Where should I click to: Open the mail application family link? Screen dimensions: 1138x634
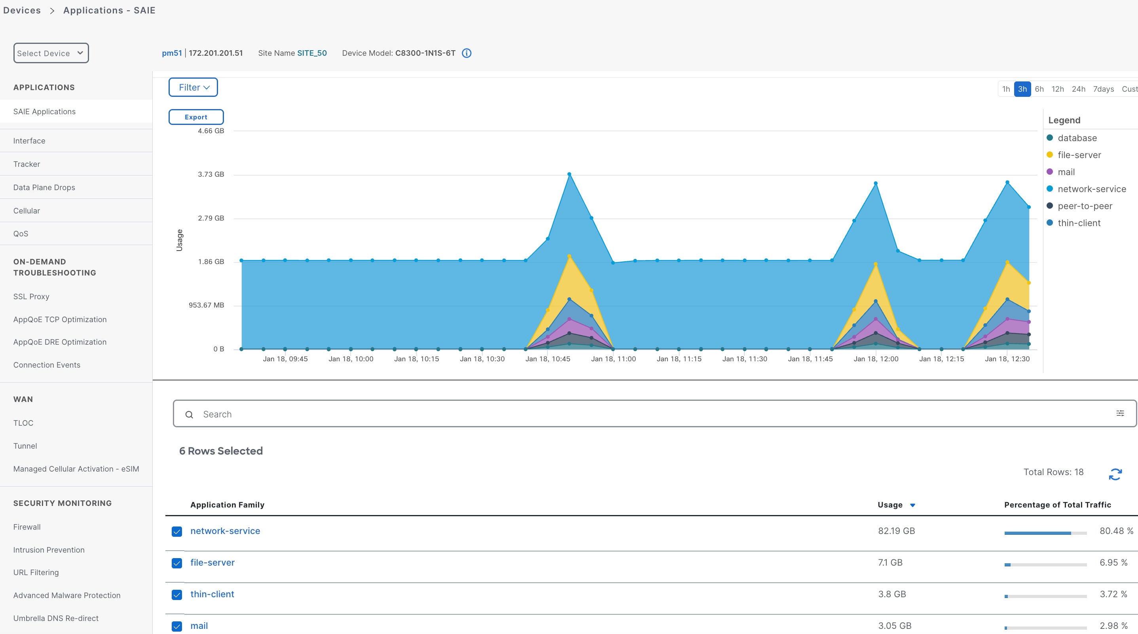tap(199, 626)
